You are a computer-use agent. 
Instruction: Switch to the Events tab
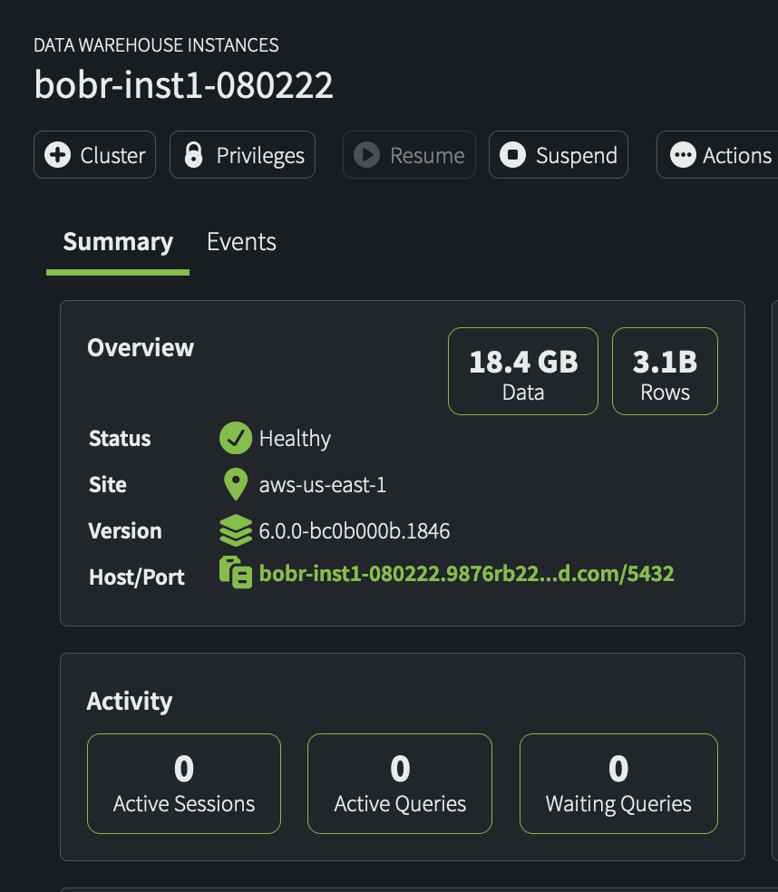pos(241,242)
